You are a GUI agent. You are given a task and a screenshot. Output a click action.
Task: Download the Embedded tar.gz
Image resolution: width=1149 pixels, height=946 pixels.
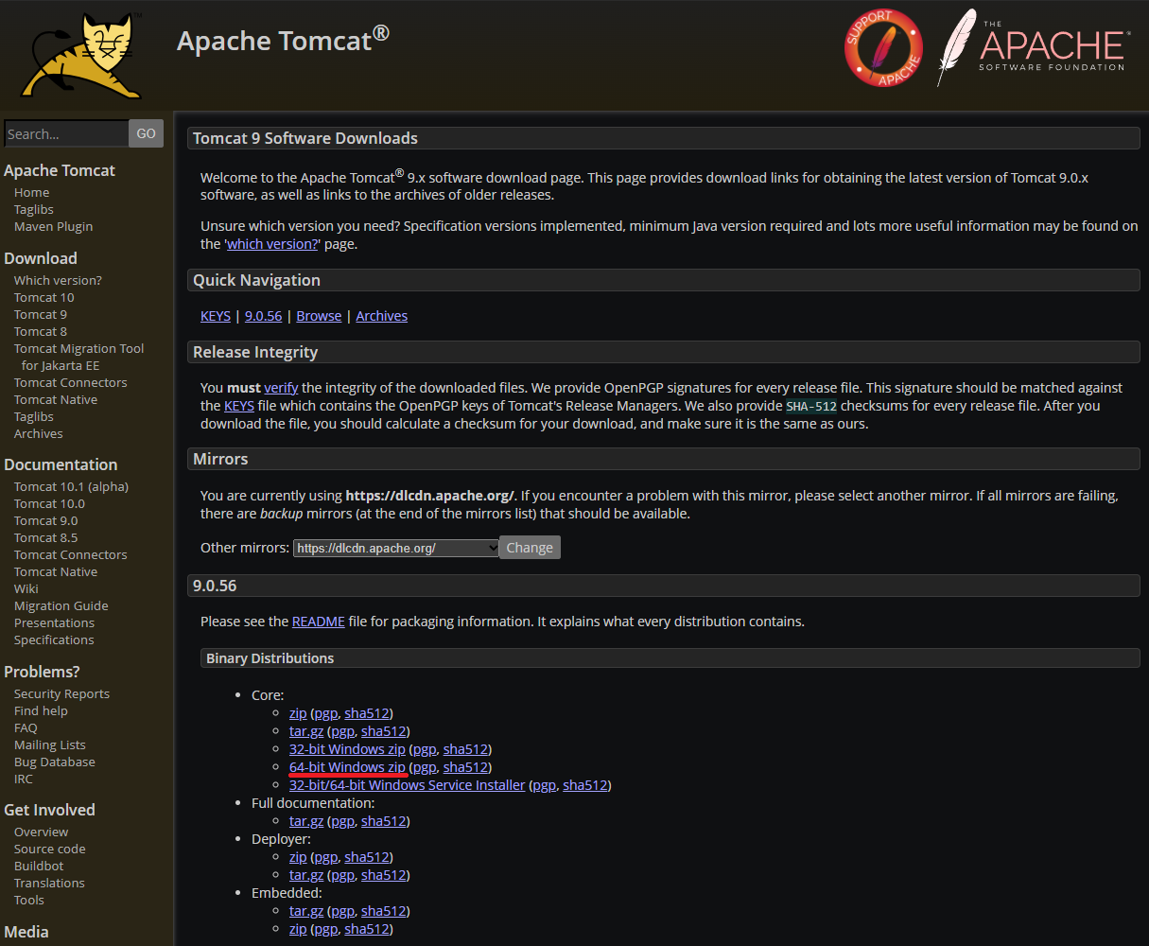(x=306, y=911)
